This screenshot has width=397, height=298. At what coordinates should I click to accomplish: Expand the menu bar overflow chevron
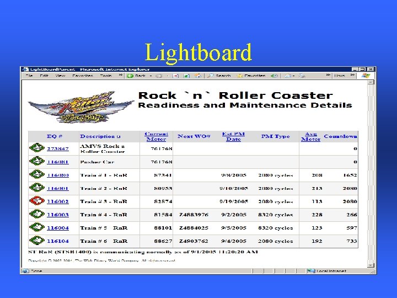[x=121, y=75]
